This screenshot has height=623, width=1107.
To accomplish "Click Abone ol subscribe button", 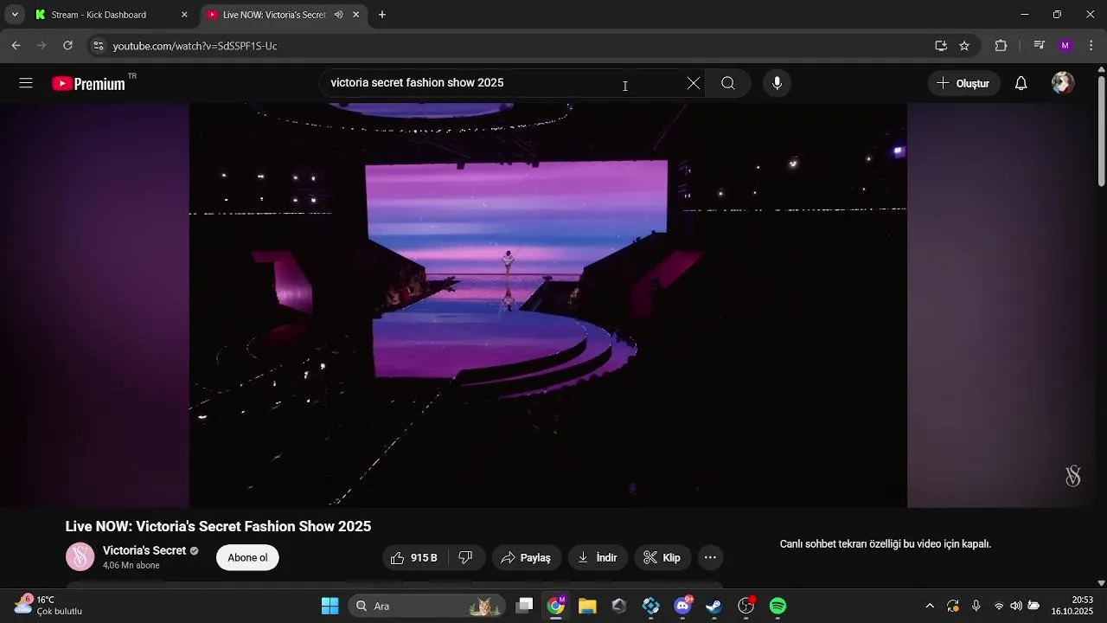I will click(x=247, y=557).
